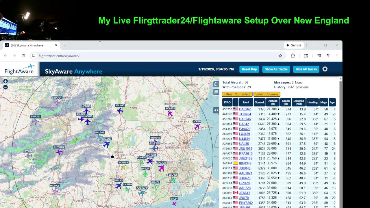Click Show All Tracks

point(276,69)
